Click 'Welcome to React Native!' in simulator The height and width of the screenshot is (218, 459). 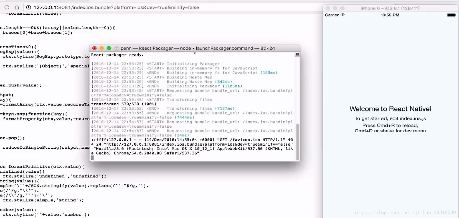pyautogui.click(x=390, y=109)
